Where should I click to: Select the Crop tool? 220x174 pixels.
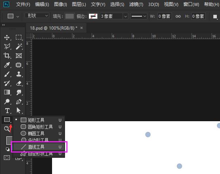[7, 56]
